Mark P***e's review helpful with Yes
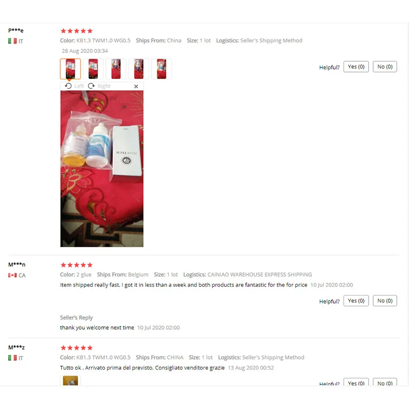The height and width of the screenshot is (409, 409). pyautogui.click(x=356, y=67)
